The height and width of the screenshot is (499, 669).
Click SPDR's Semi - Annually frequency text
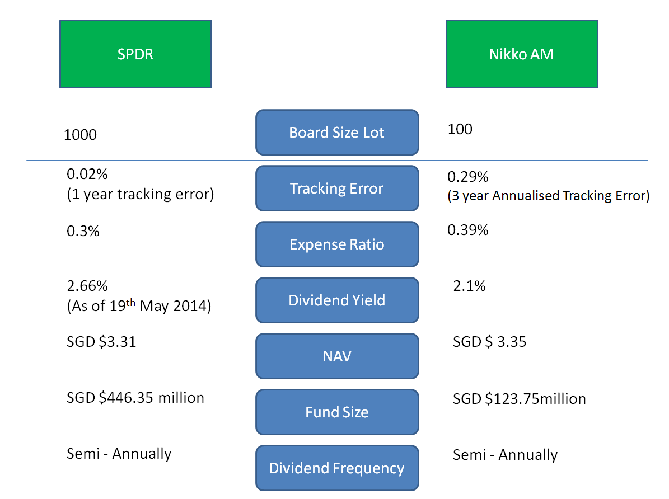119,454
